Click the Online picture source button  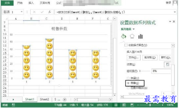coord(165,58)
